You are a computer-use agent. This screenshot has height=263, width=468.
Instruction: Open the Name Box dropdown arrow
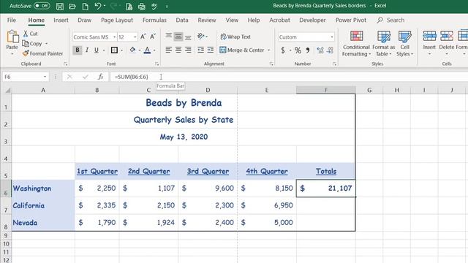pyautogui.click(x=45, y=77)
